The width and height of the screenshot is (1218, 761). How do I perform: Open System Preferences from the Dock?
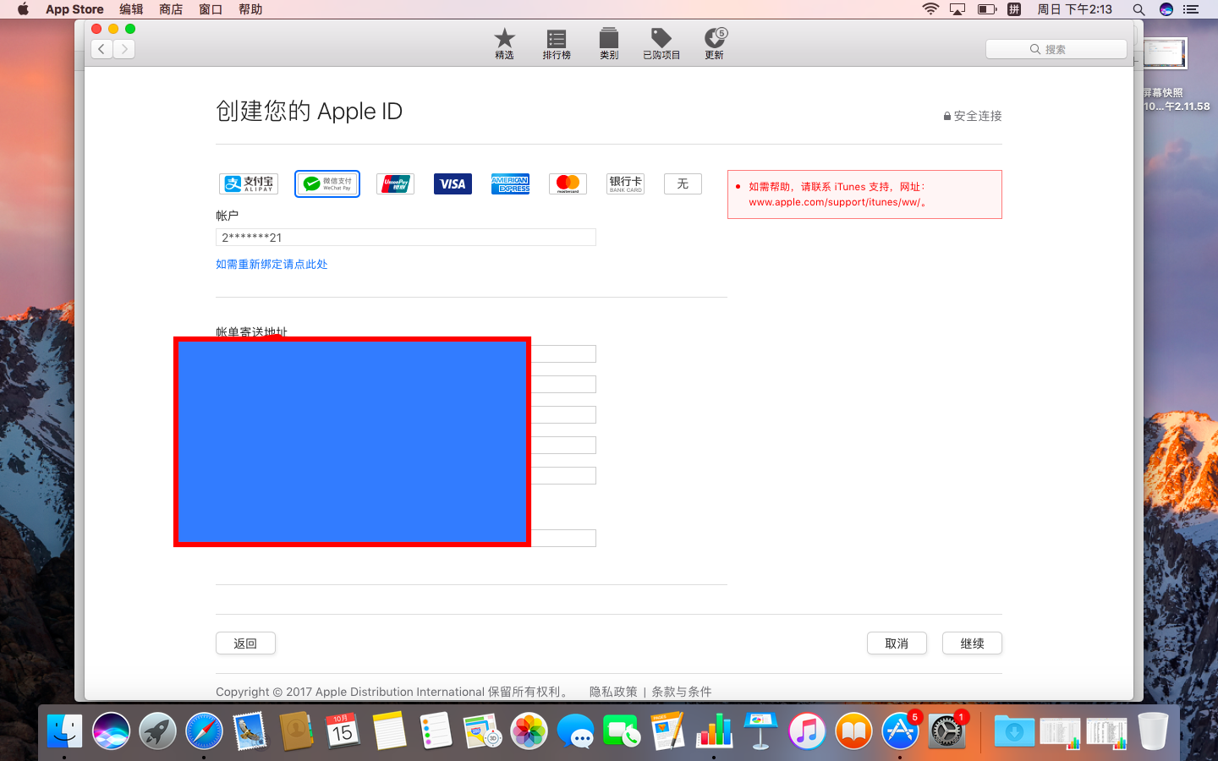click(x=946, y=731)
